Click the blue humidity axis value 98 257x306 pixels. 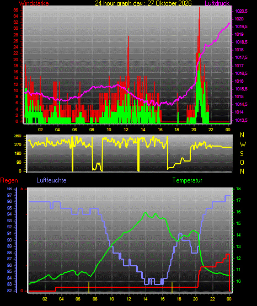tap(9, 189)
